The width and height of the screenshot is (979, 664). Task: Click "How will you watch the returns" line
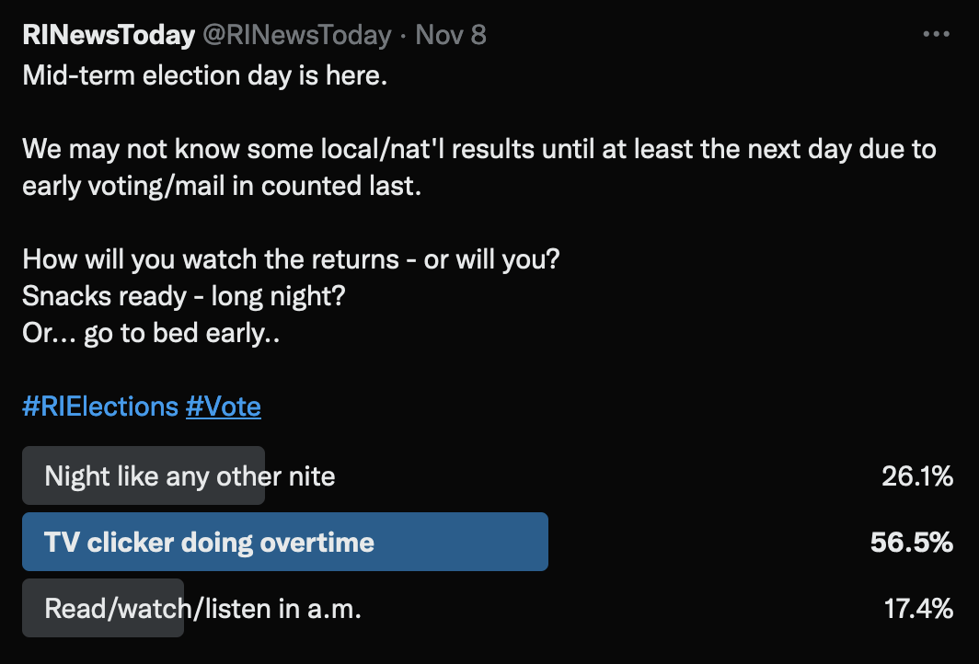pos(291,258)
